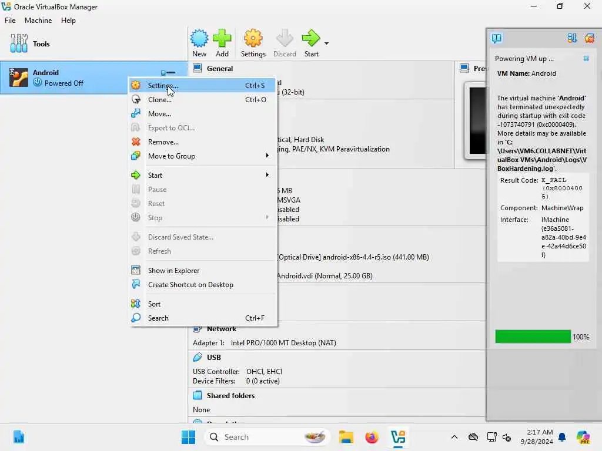Open the Help menu
The height and width of the screenshot is (451, 602).
click(x=68, y=21)
